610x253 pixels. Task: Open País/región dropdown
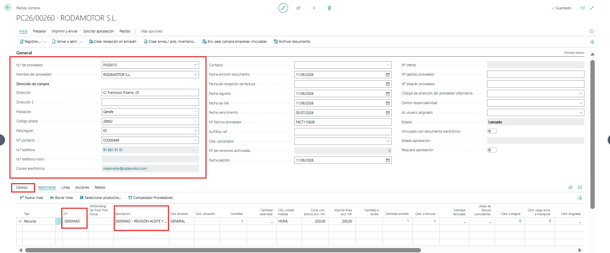click(196, 131)
